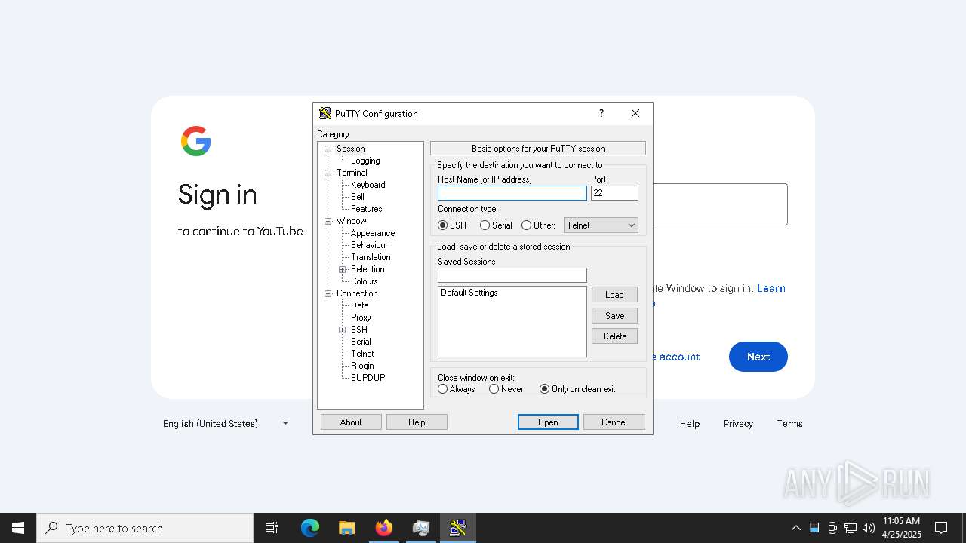Viewport: 966px width, 543px height.
Task: Select the Other connection type
Action: [538, 225]
